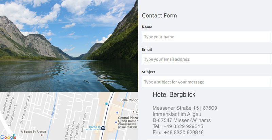
Task: Click the brown place marker beside Central Plaza
Action: pos(133,112)
